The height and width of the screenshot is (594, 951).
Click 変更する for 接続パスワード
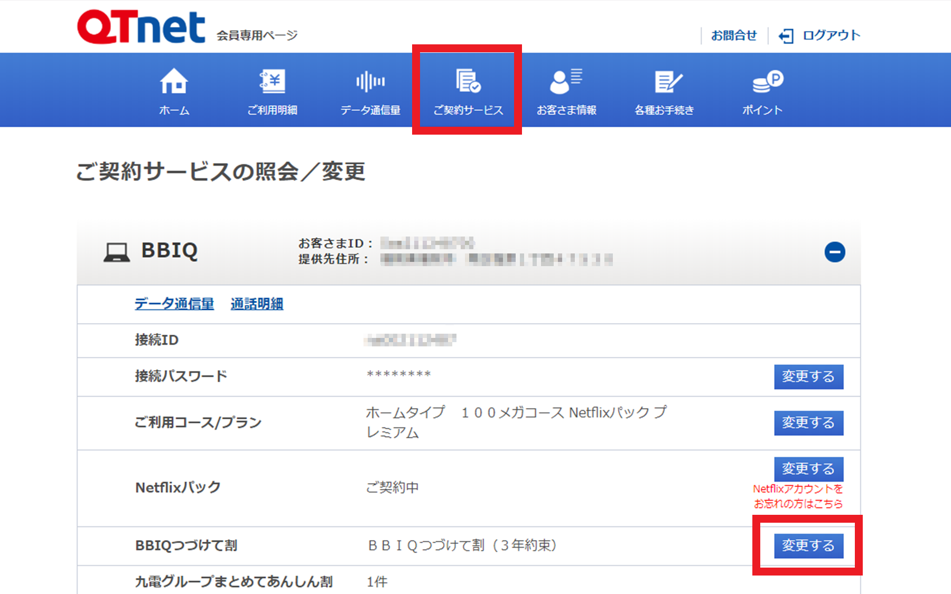(808, 377)
